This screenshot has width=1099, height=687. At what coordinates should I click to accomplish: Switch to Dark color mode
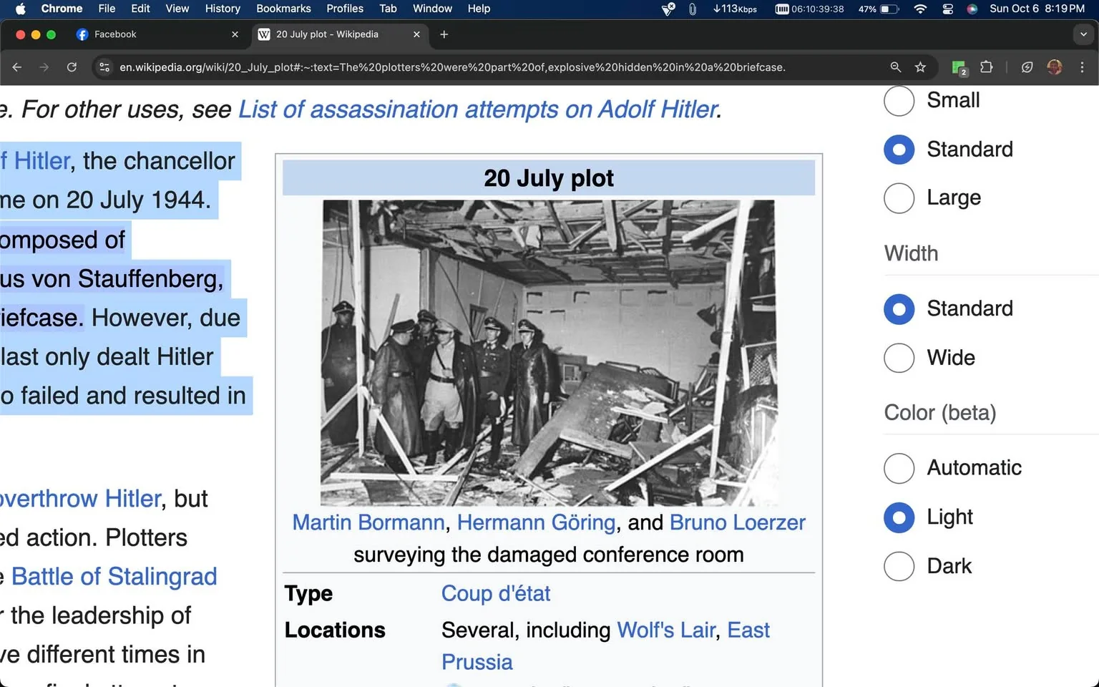click(x=899, y=566)
